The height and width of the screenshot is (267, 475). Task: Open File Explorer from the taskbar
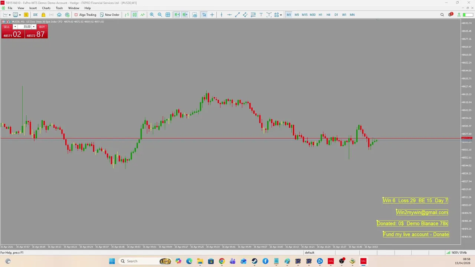(200, 261)
